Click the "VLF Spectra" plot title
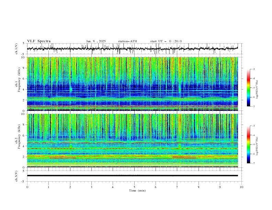The image size is (272, 210). 39,41
